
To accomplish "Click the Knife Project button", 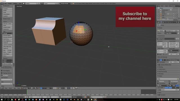I will tap(8, 54).
